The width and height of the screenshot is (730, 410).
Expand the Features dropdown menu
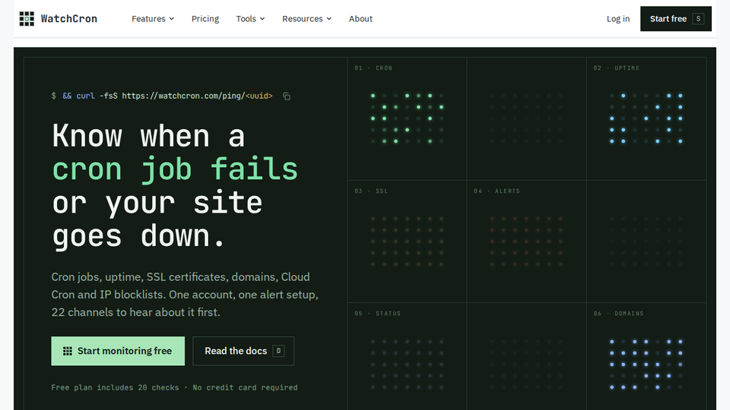(153, 18)
